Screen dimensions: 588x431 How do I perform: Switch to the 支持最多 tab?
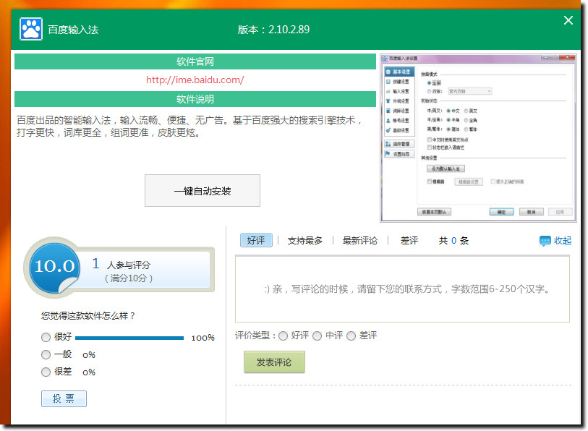tap(305, 240)
